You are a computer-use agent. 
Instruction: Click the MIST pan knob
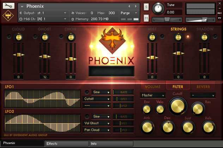coord(152,37)
